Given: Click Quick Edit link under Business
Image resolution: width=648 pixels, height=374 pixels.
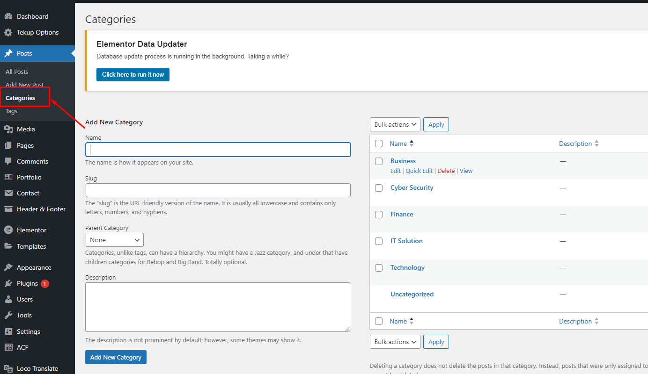Looking at the screenshot, I should tap(419, 171).
